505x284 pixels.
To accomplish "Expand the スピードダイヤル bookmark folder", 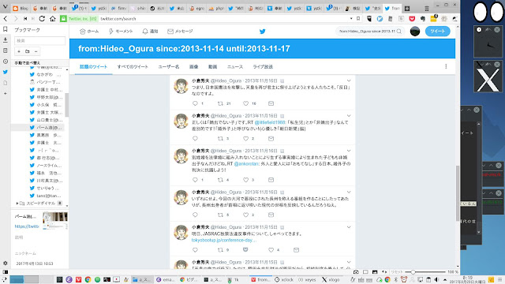I will tap(17, 204).
